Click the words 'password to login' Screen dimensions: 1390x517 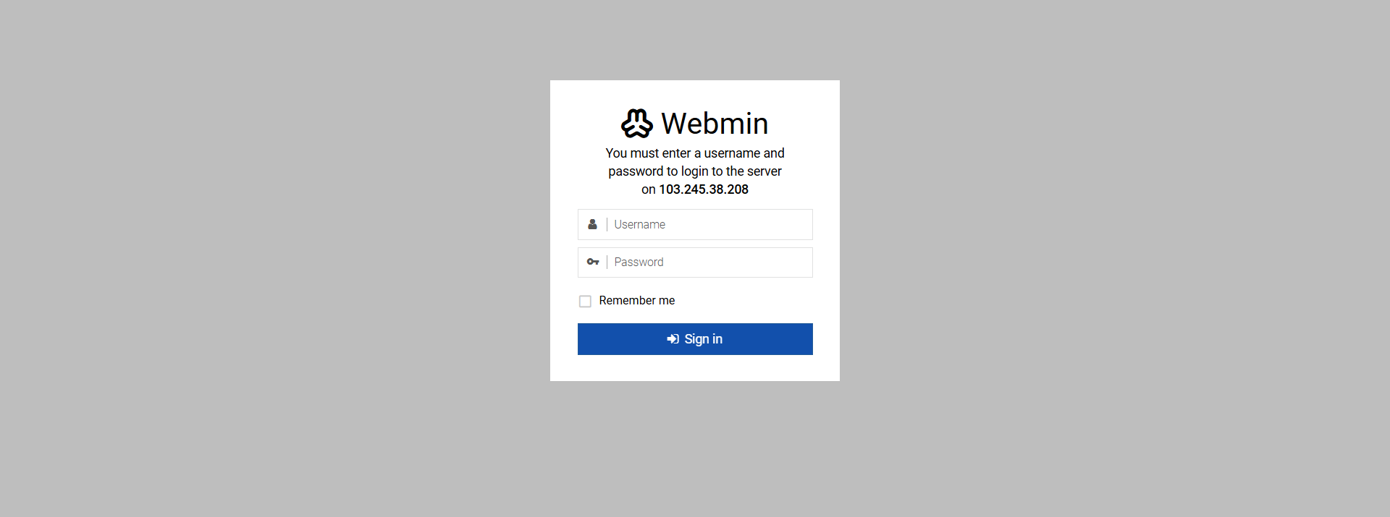coord(658,171)
